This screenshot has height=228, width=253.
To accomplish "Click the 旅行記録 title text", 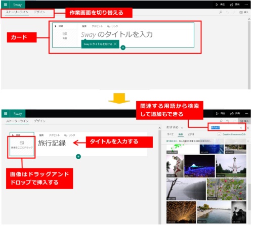I will [x=52, y=143].
